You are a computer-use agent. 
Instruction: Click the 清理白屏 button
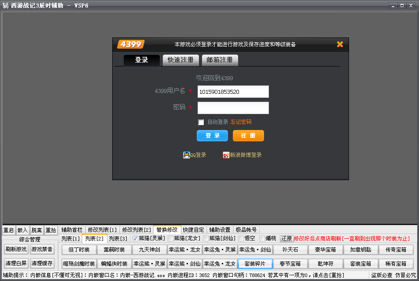16,263
